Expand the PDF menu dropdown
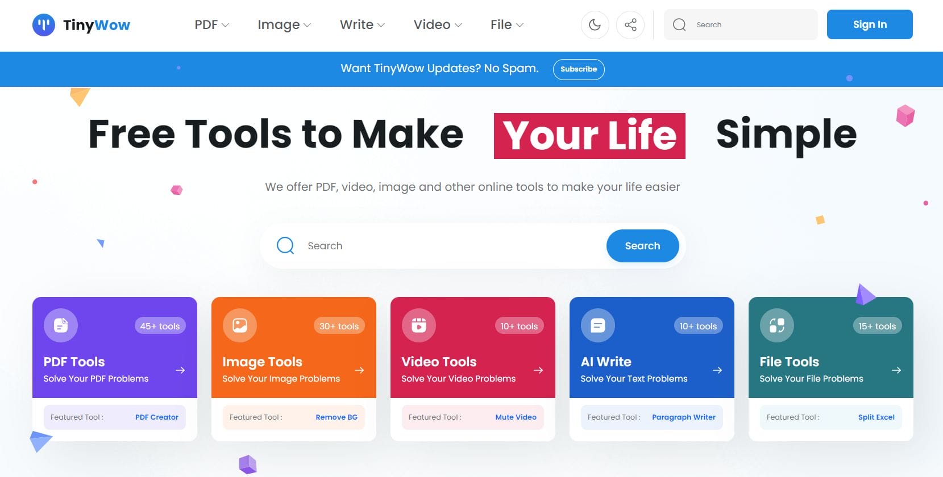The width and height of the screenshot is (943, 477). (x=211, y=25)
